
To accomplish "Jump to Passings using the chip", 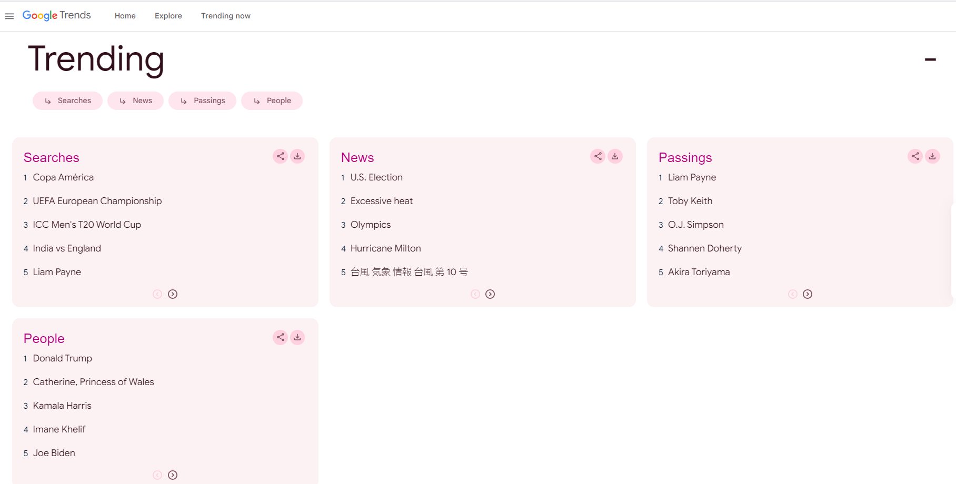I will (x=202, y=100).
